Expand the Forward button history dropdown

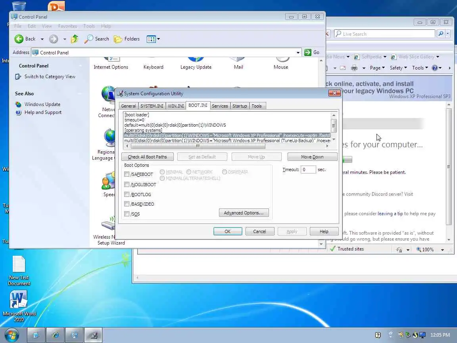65,39
